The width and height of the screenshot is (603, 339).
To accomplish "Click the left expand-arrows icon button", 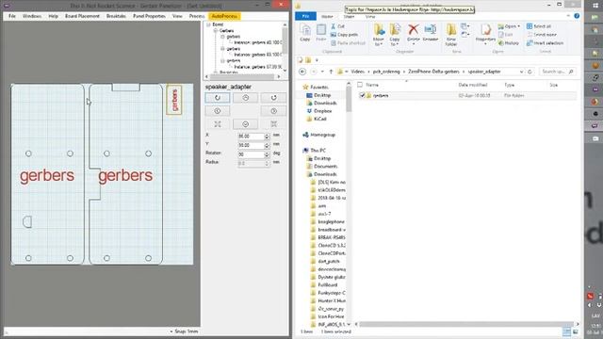I will coord(218,123).
